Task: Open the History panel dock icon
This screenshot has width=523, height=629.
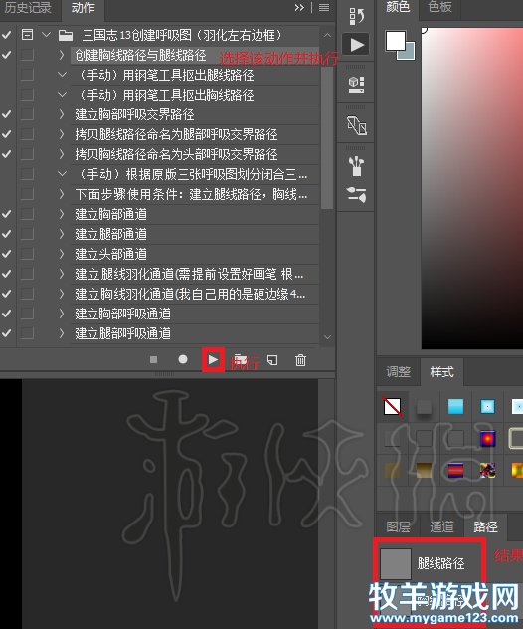Action: pos(356,16)
